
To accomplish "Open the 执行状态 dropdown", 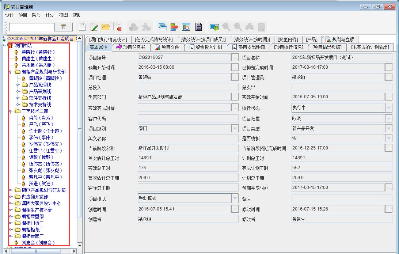I will tap(388, 108).
